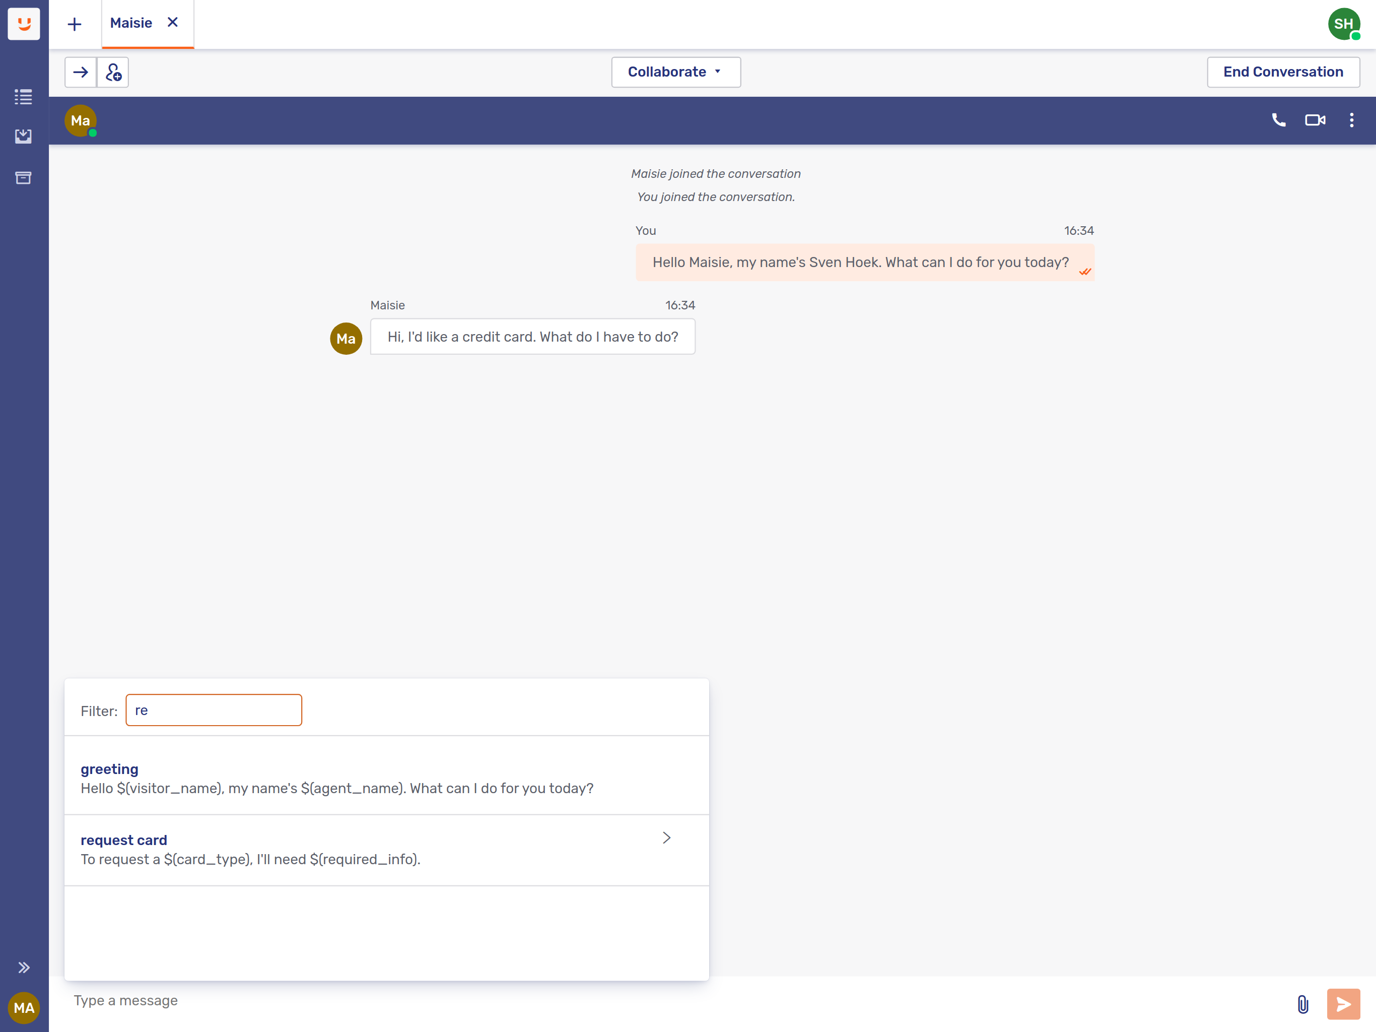Start a new conversation with the plus tab
This screenshot has height=1032, width=1376.
(x=75, y=24)
